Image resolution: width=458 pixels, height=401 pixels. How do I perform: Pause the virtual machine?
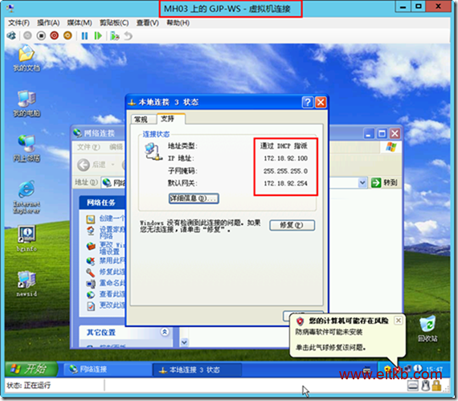[x=84, y=36]
